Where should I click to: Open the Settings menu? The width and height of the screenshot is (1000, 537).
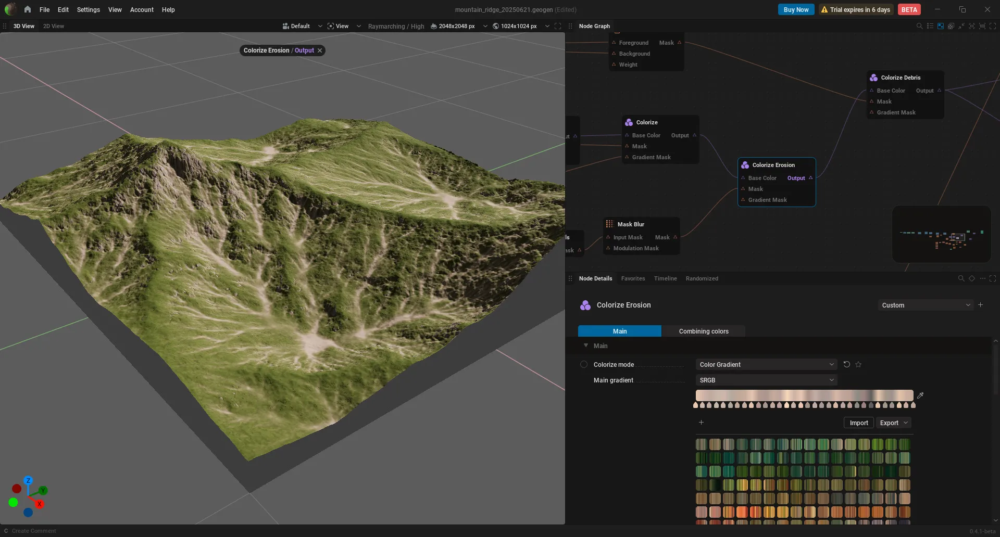[88, 9]
